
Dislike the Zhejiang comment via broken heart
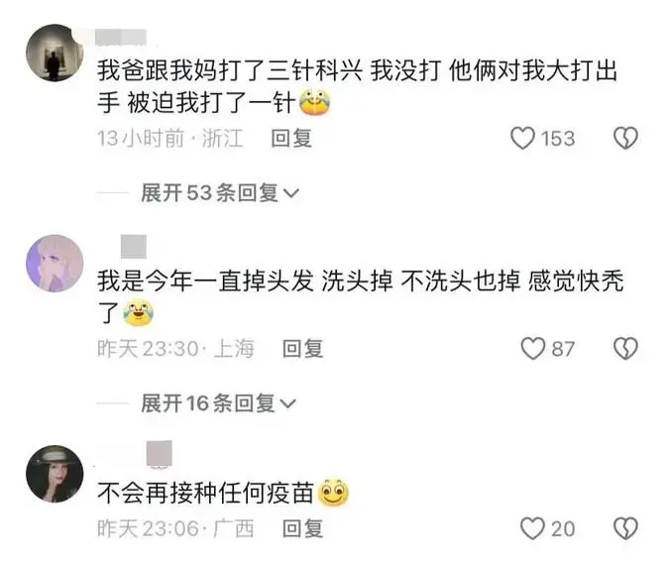pyautogui.click(x=625, y=138)
